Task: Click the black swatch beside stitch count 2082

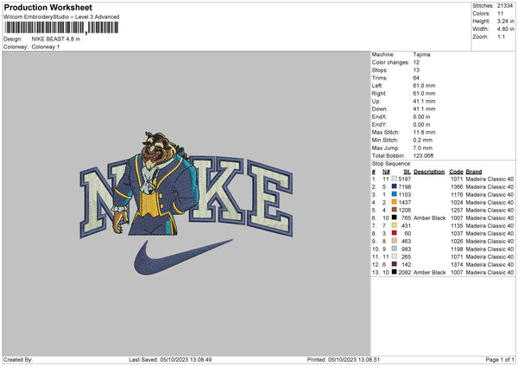Action: (x=395, y=272)
